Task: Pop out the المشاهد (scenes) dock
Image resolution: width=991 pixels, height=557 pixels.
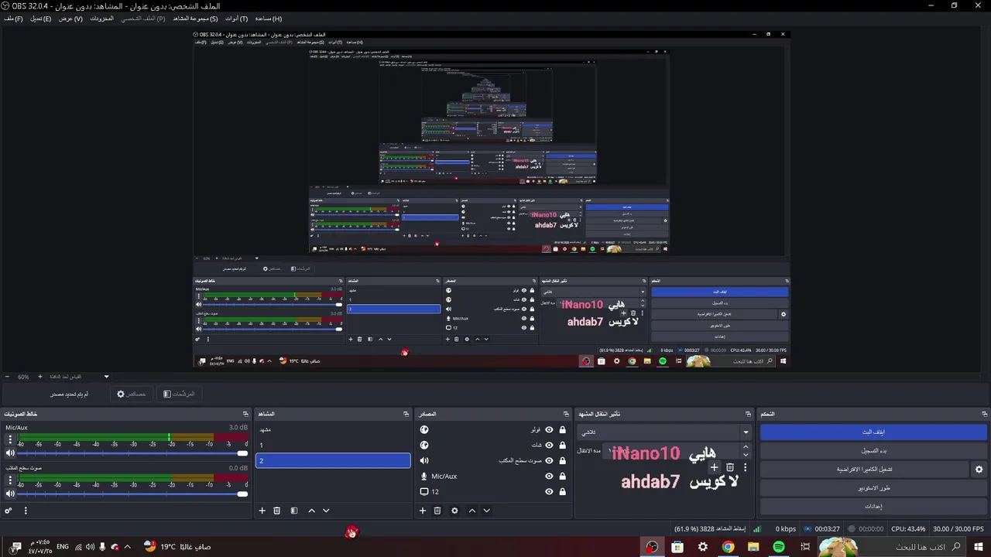Action: point(406,414)
